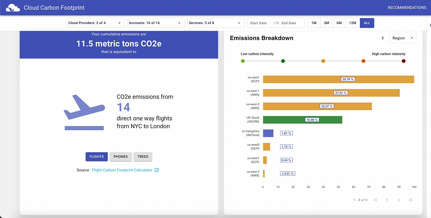Go to the next page of results
The width and height of the screenshot is (431, 218).
(399, 200)
